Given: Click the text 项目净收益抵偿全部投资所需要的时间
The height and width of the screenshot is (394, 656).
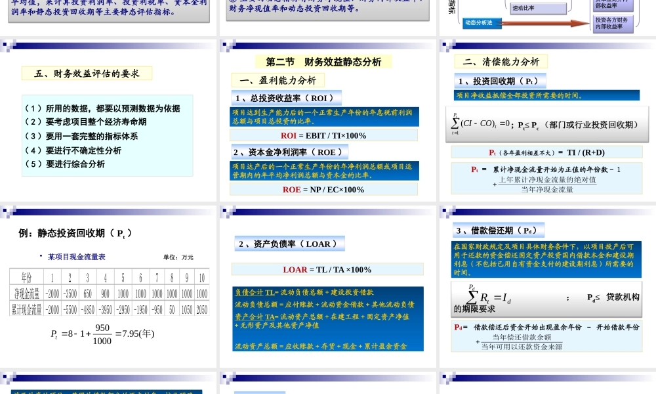Looking at the screenshot, I should pos(519,95).
